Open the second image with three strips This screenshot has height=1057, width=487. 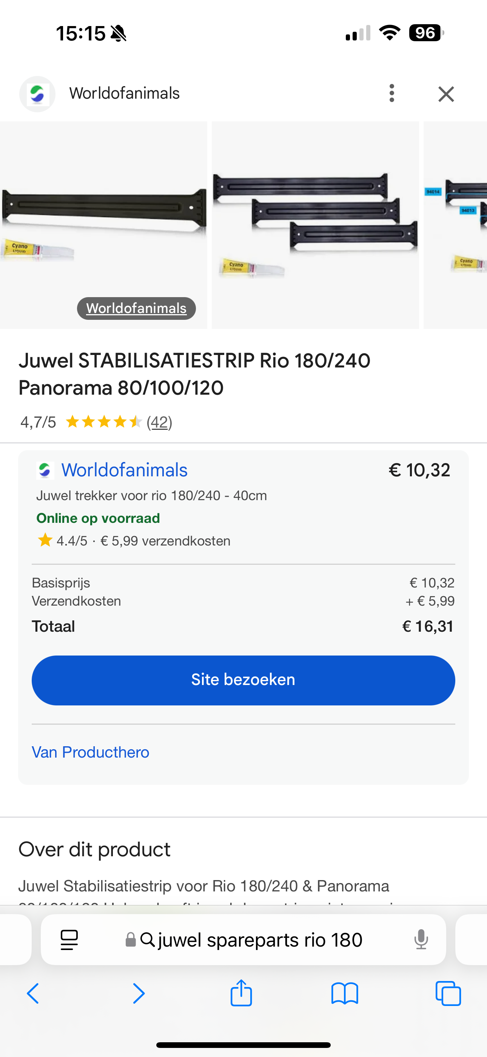(315, 225)
